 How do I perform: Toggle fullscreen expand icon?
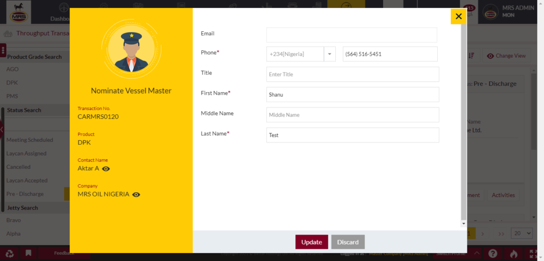(534, 254)
